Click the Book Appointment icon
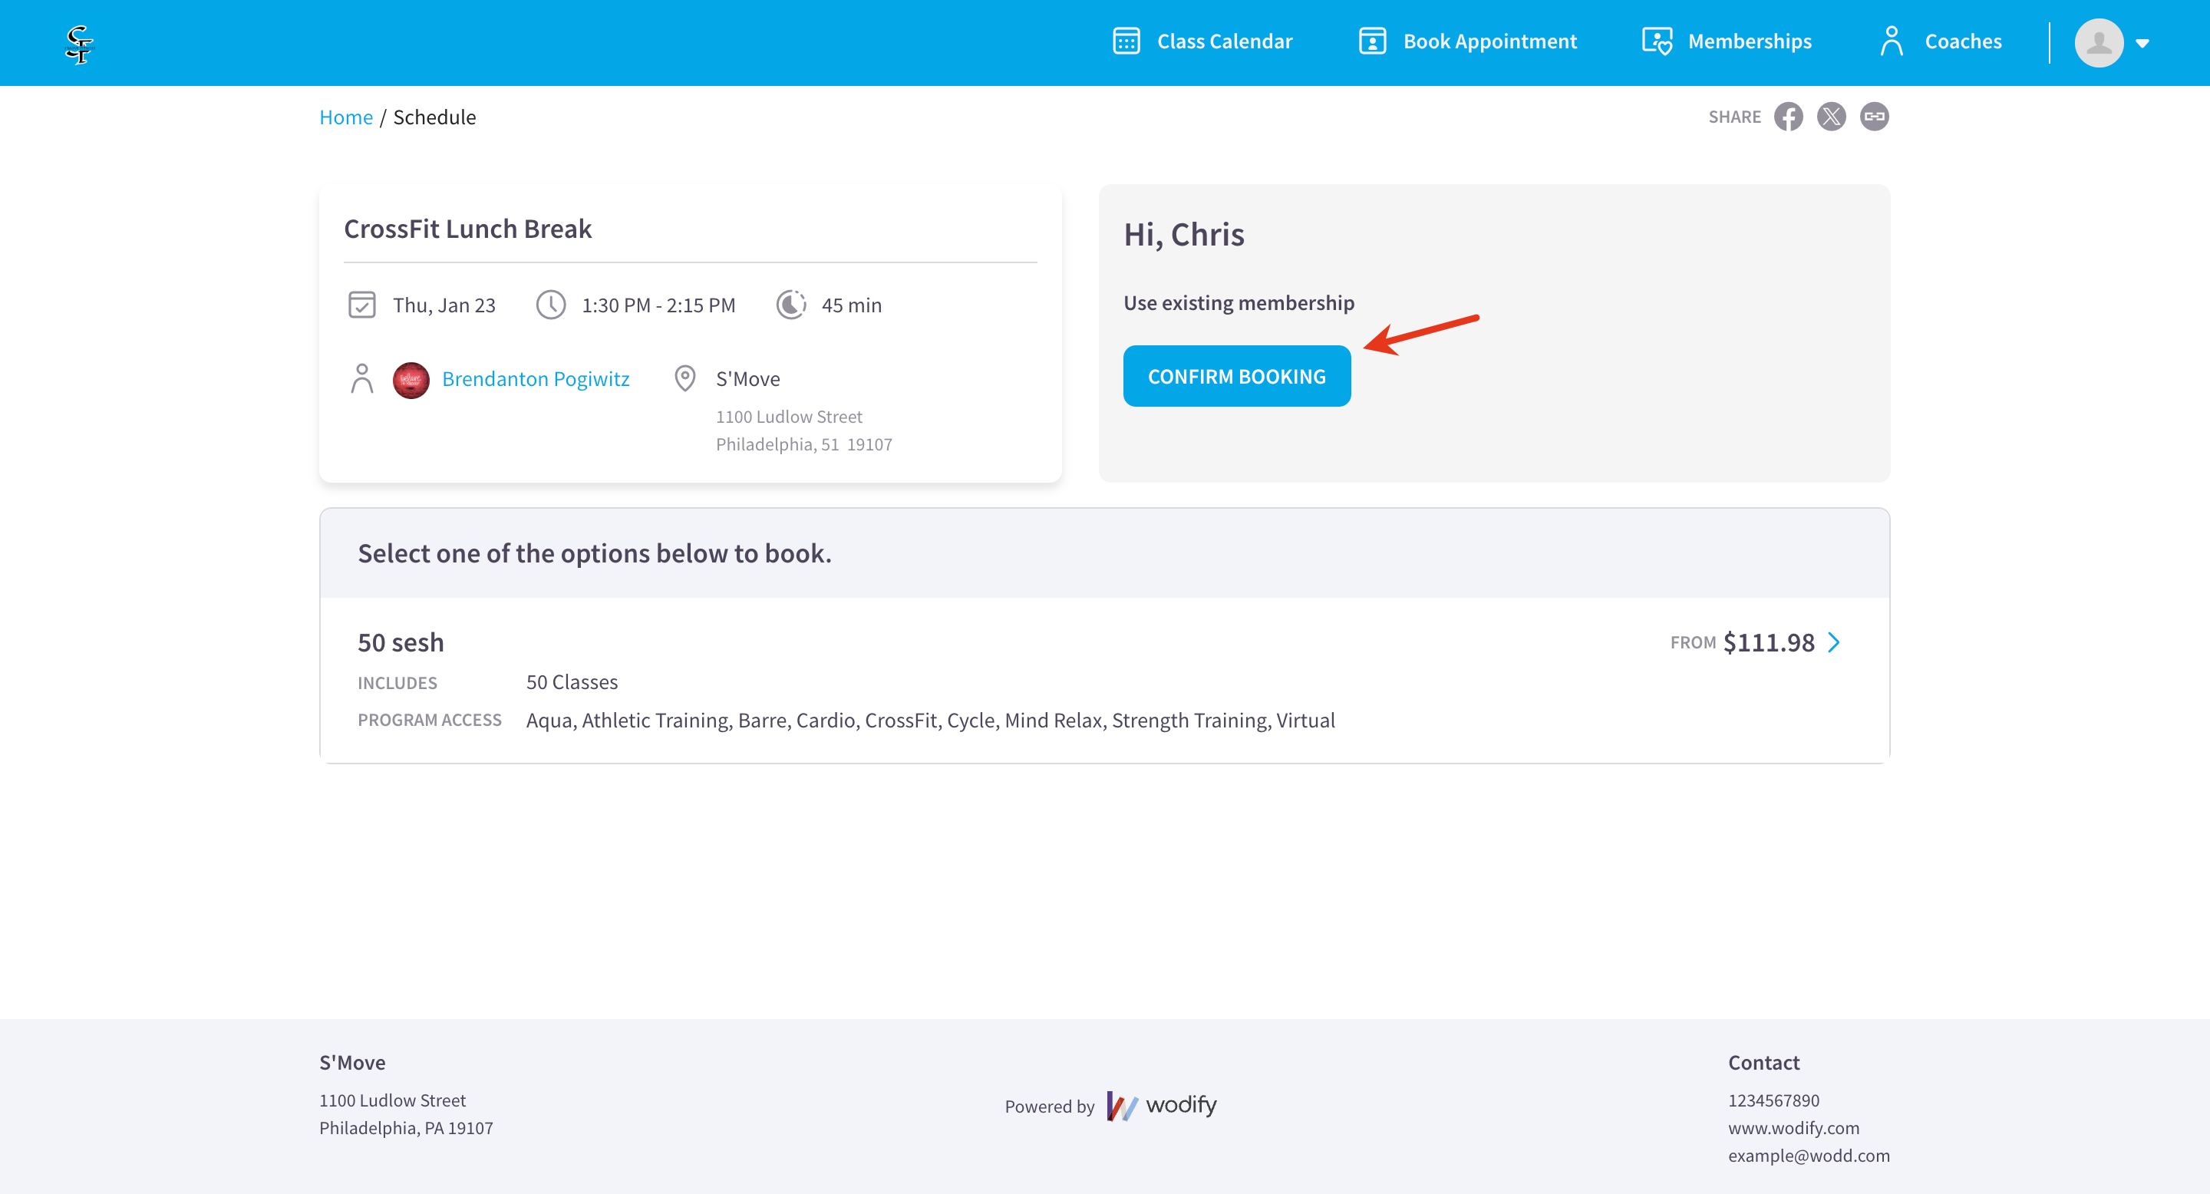Viewport: 2210px width, 1194px height. click(1372, 41)
